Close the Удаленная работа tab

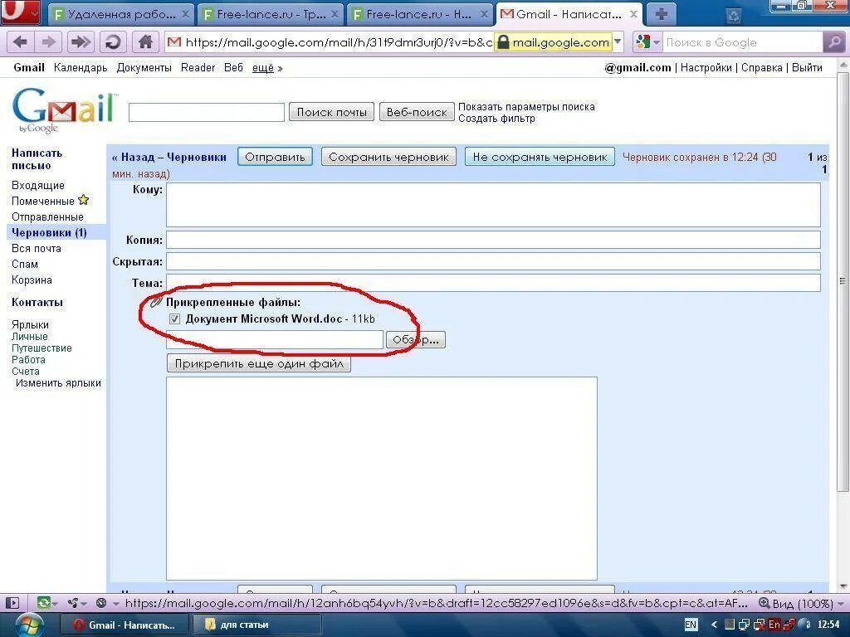[x=185, y=15]
